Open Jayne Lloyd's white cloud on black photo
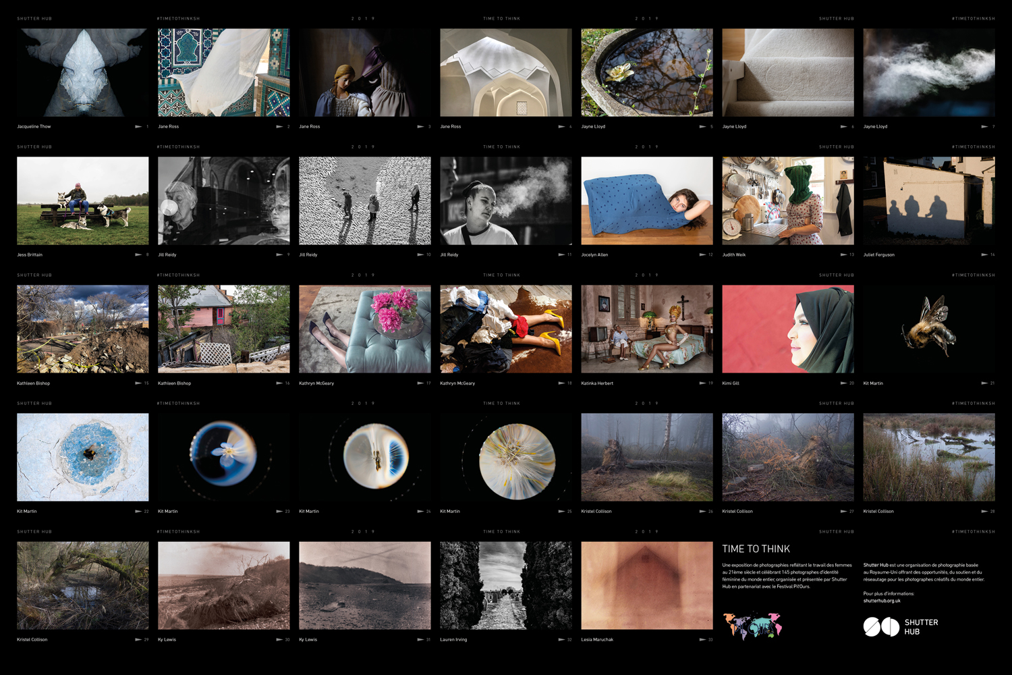Screen dimensions: 1012x675 click(x=929, y=72)
